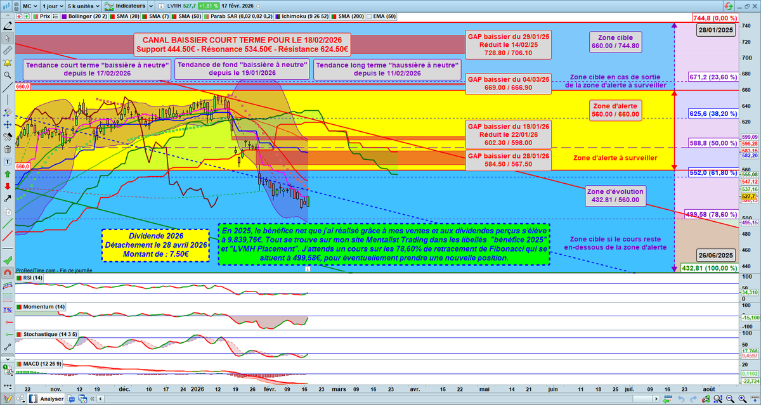
Task: Click the trash can delete tool
Action: 8,149
